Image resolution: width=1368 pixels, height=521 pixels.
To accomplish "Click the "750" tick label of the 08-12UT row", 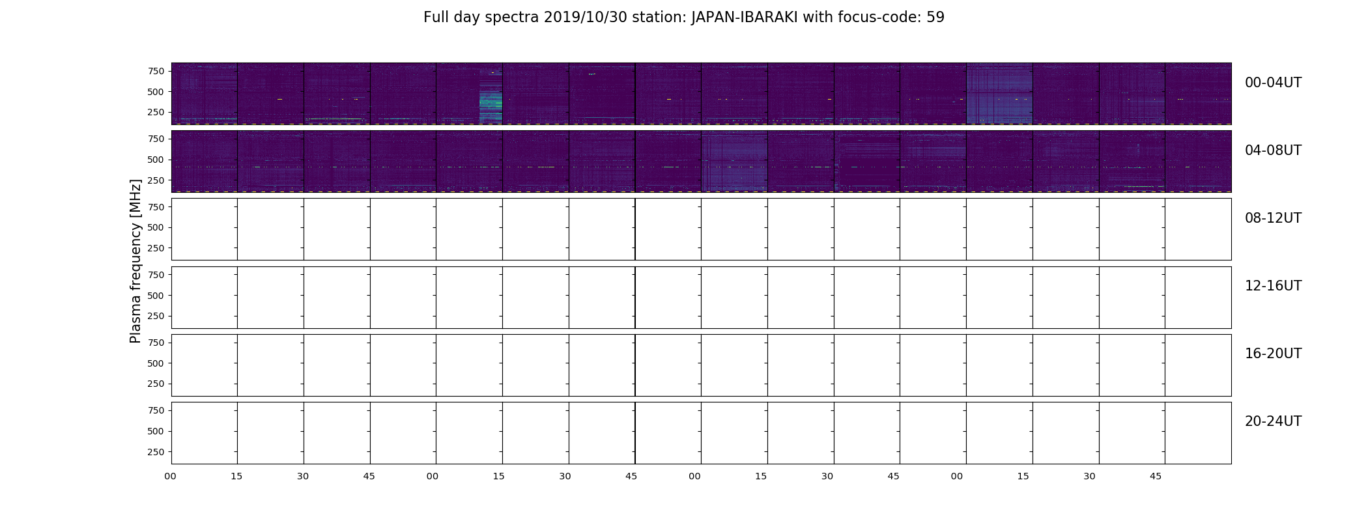I will [x=156, y=206].
